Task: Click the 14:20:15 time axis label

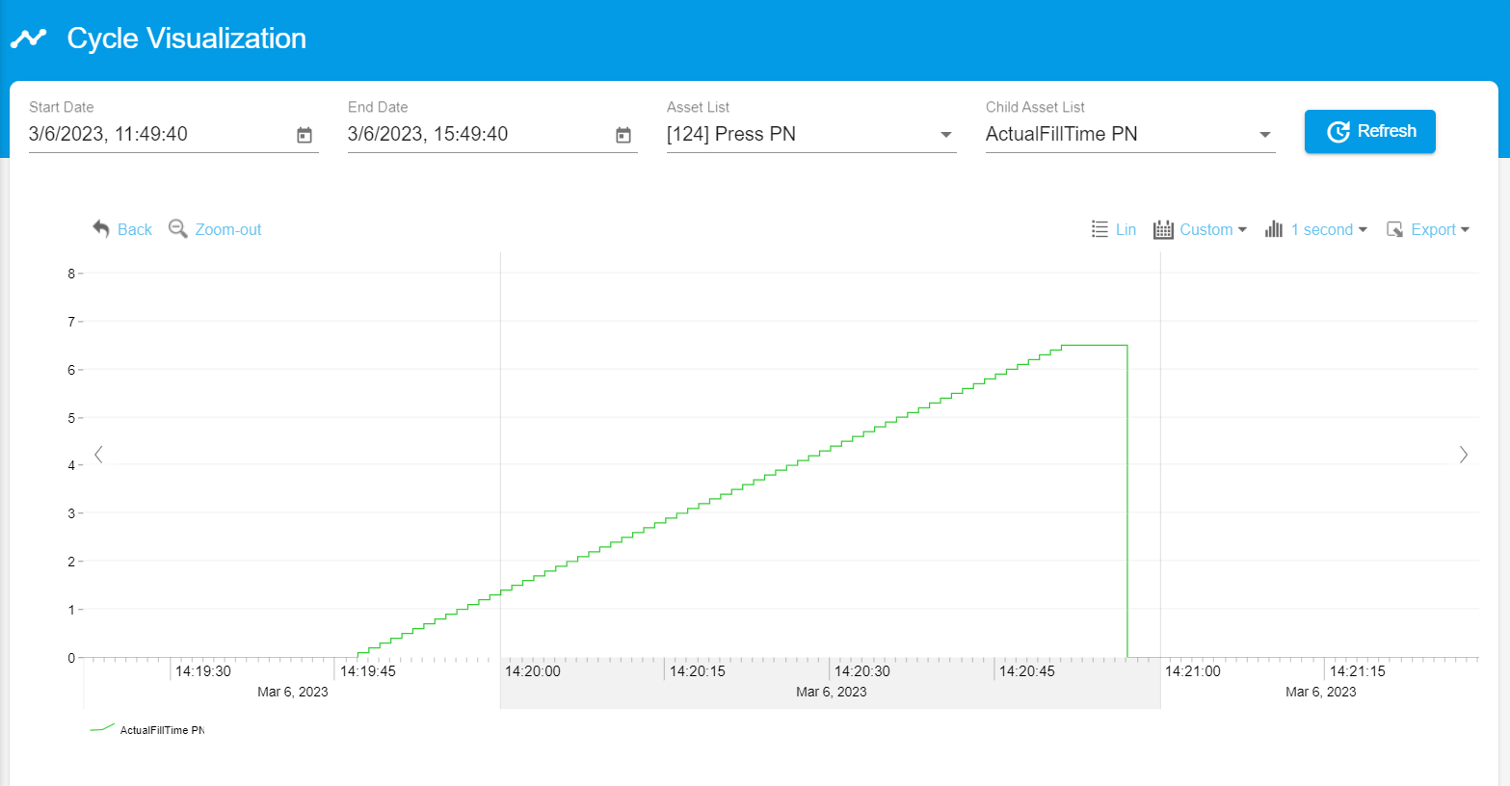Action: coord(698,671)
